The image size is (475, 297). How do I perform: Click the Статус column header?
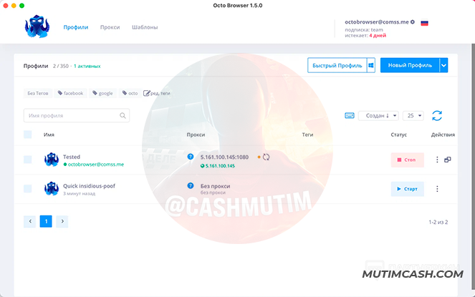point(398,135)
